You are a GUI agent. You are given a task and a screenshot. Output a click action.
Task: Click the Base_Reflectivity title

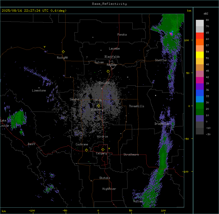(x=109, y=4)
